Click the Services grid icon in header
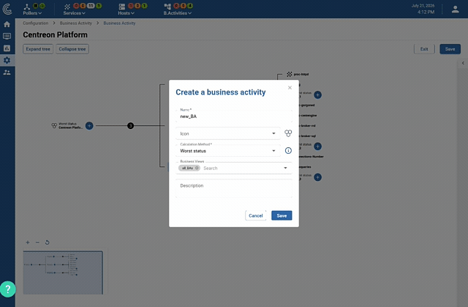The height and width of the screenshot is (307, 468). click(x=67, y=7)
